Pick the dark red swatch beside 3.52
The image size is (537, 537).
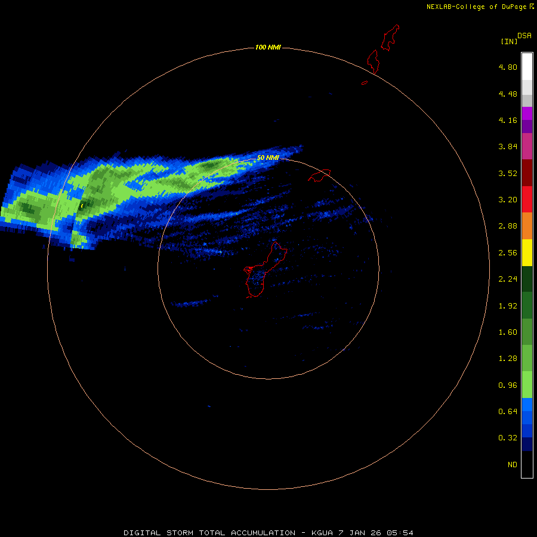(527, 173)
